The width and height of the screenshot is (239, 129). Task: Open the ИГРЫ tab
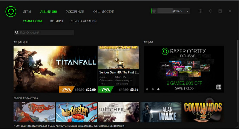27,12
